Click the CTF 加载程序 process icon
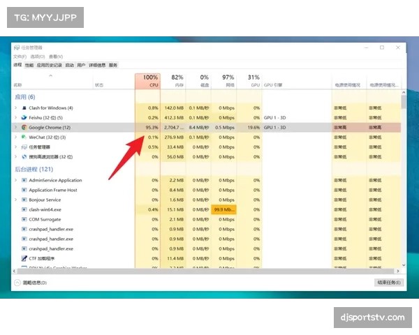This screenshot has width=419, height=335. coord(24,258)
